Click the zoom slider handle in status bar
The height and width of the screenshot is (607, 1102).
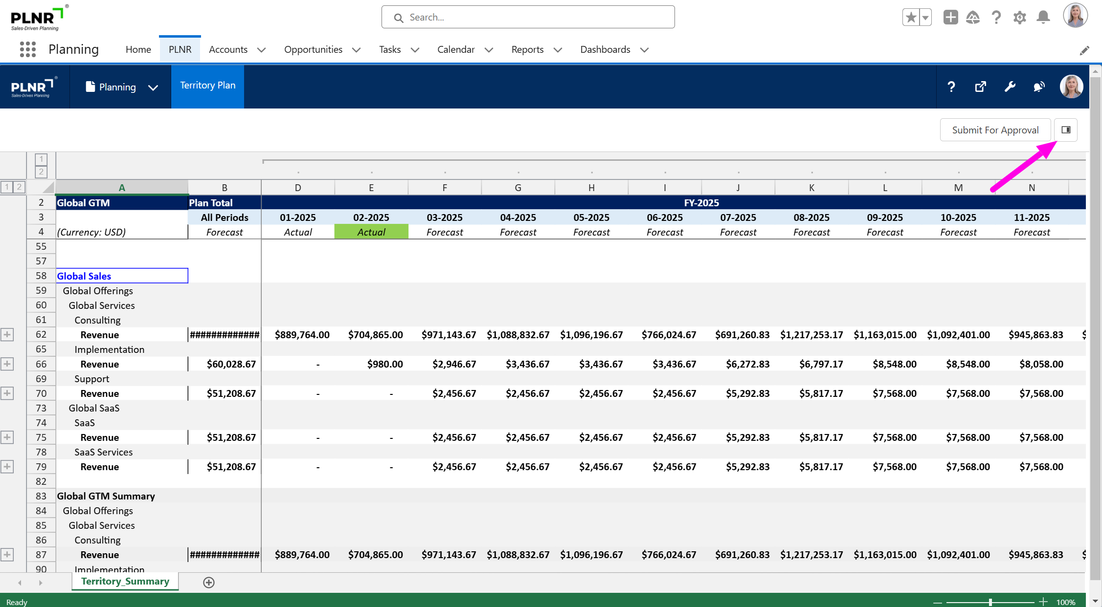tap(990, 602)
